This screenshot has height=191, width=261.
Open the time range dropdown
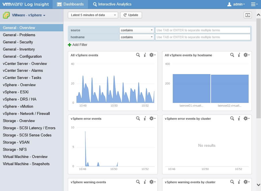[x=93, y=15]
